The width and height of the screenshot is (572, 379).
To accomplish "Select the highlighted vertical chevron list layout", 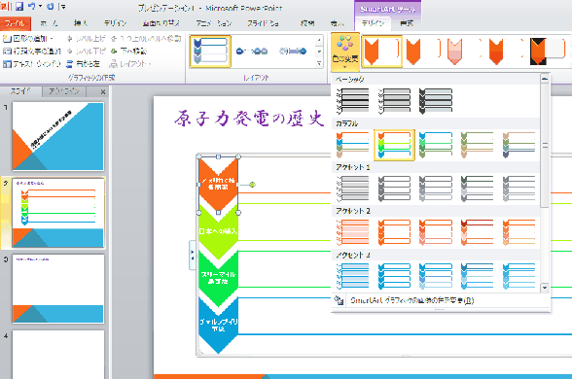I will [x=210, y=52].
